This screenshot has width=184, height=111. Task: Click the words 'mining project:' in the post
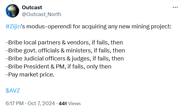point(151,27)
